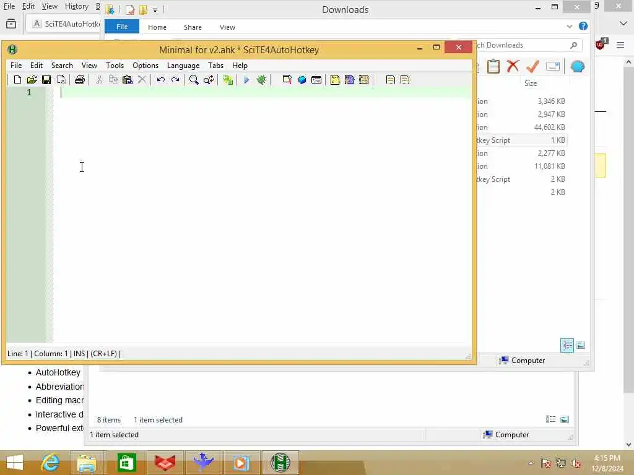
Task: Click the Size column header in Downloads
Action: [x=531, y=83]
